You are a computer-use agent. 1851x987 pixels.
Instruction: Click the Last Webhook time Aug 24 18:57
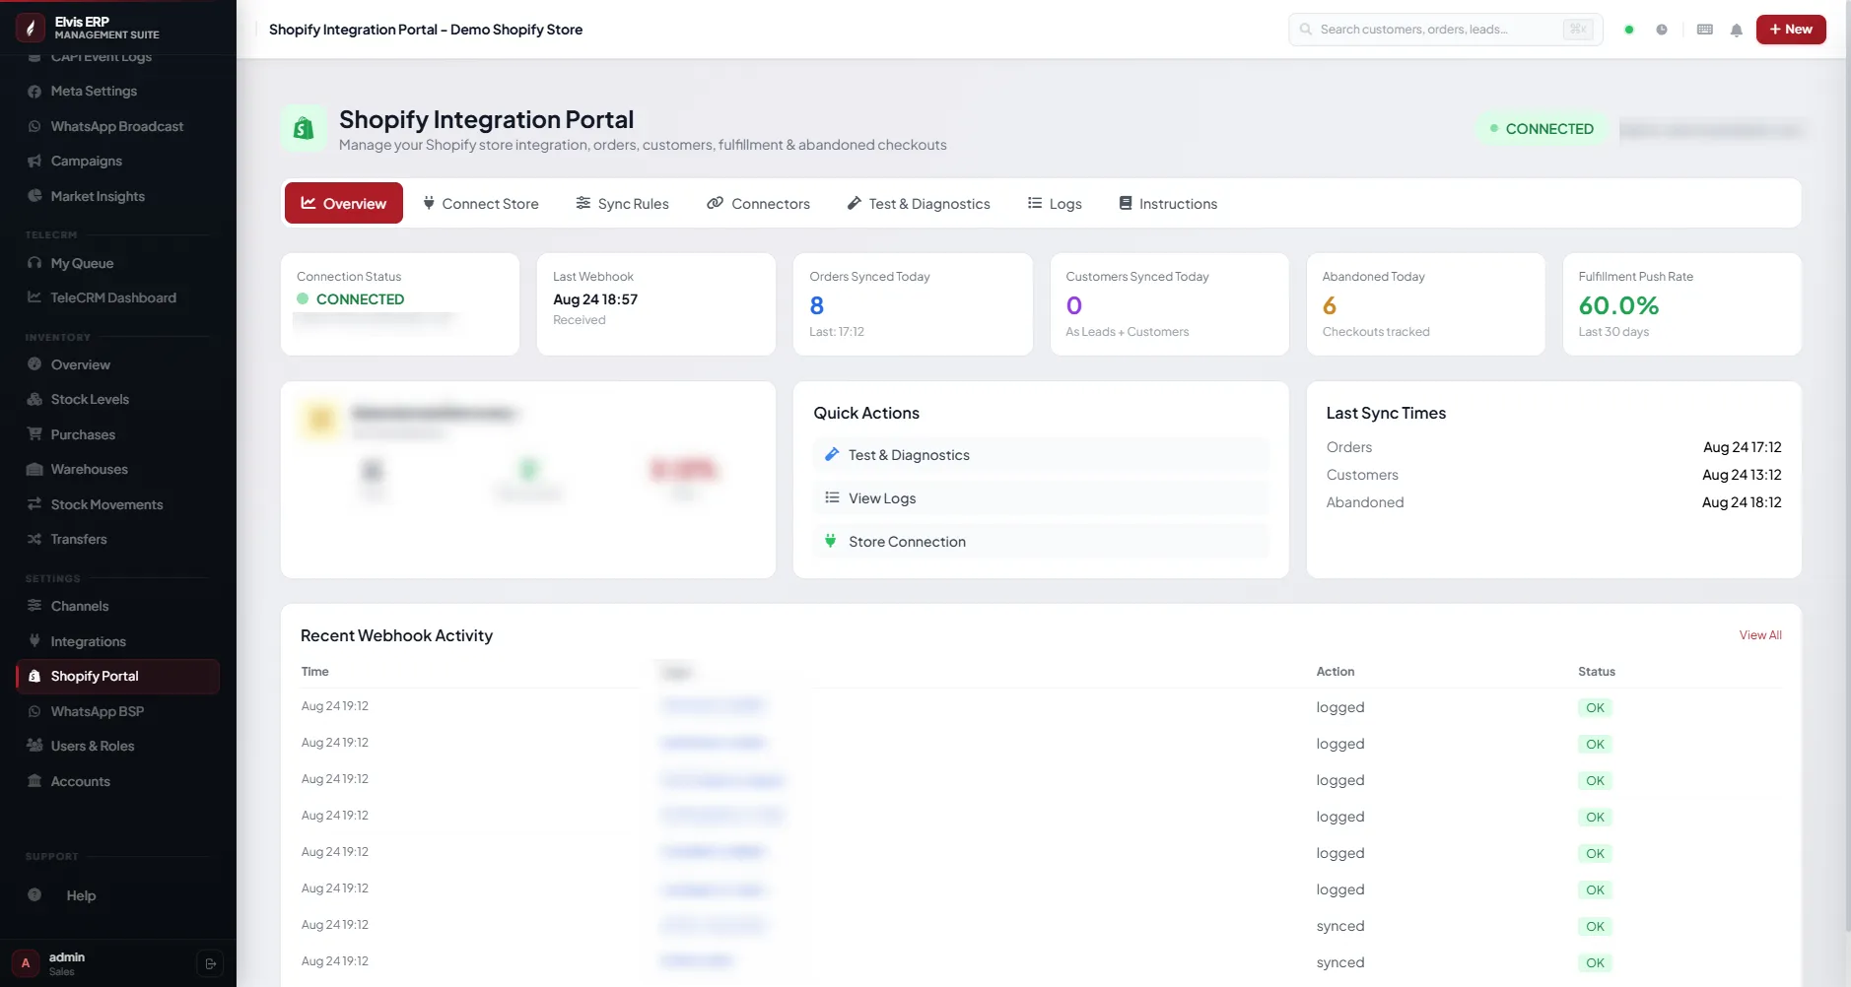[595, 299]
